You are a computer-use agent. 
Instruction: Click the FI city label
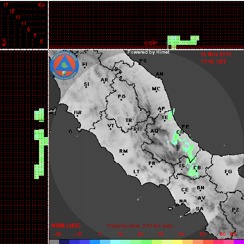click(84, 64)
